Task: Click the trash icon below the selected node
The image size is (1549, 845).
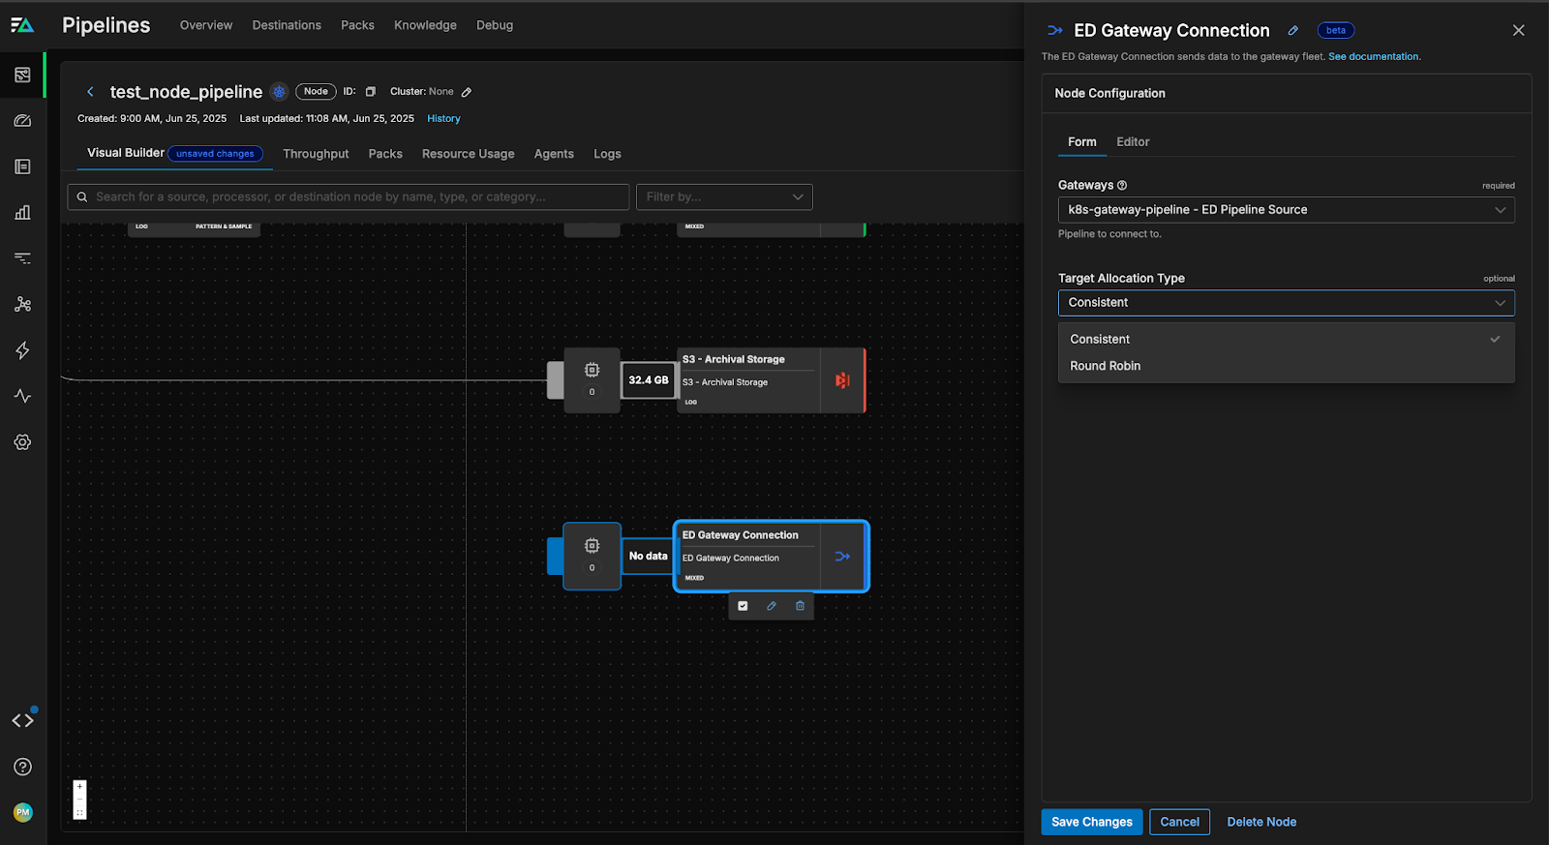Action: click(x=800, y=606)
